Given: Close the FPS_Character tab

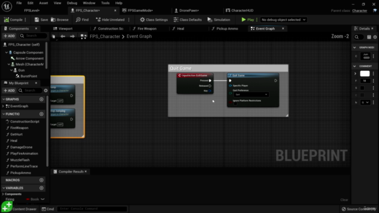Looking at the screenshot, I should [115, 11].
